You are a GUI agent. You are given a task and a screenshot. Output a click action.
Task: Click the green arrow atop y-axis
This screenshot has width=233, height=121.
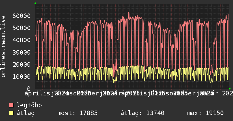(35, 3)
